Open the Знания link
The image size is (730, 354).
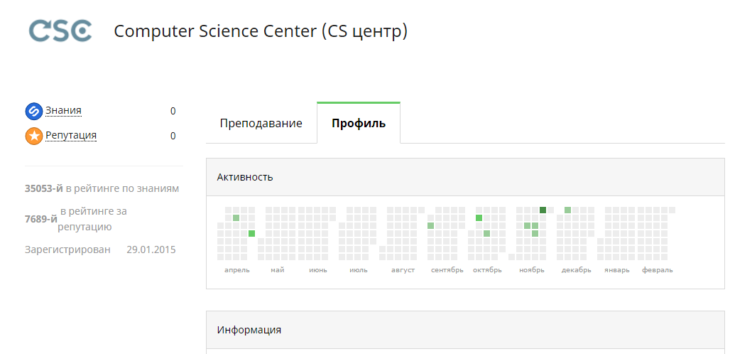click(63, 110)
